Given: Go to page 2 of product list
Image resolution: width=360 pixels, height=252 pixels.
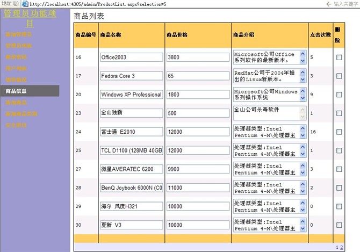Looking at the screenshot, I should click(x=341, y=247).
